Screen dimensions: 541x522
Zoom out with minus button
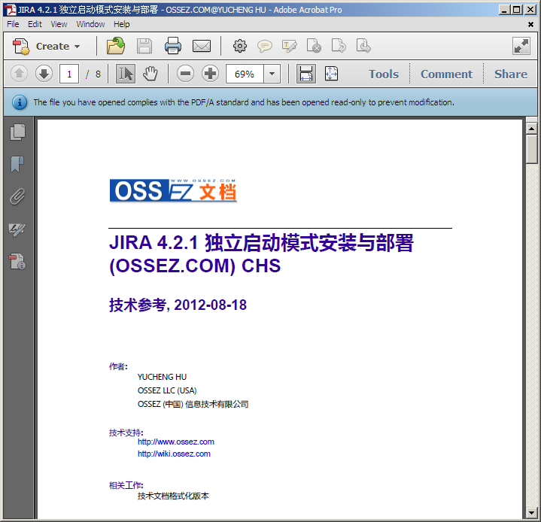click(185, 74)
